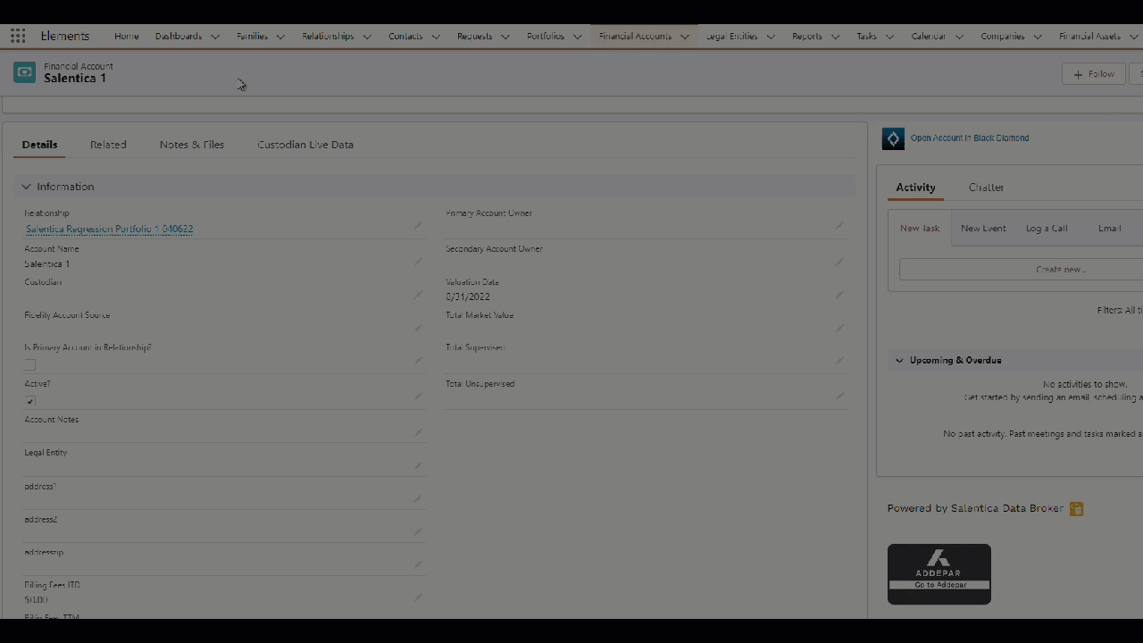Click Open Account in Black Diamond link
1143x643 pixels.
[x=970, y=138]
